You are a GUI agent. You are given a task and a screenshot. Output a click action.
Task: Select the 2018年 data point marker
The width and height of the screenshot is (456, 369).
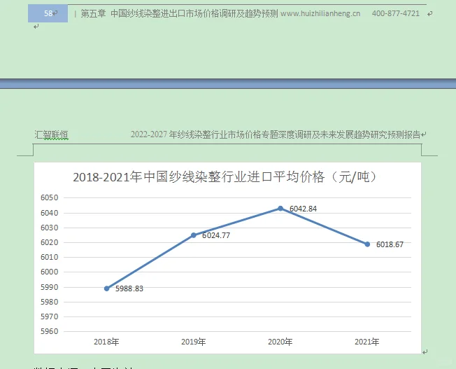(x=107, y=288)
